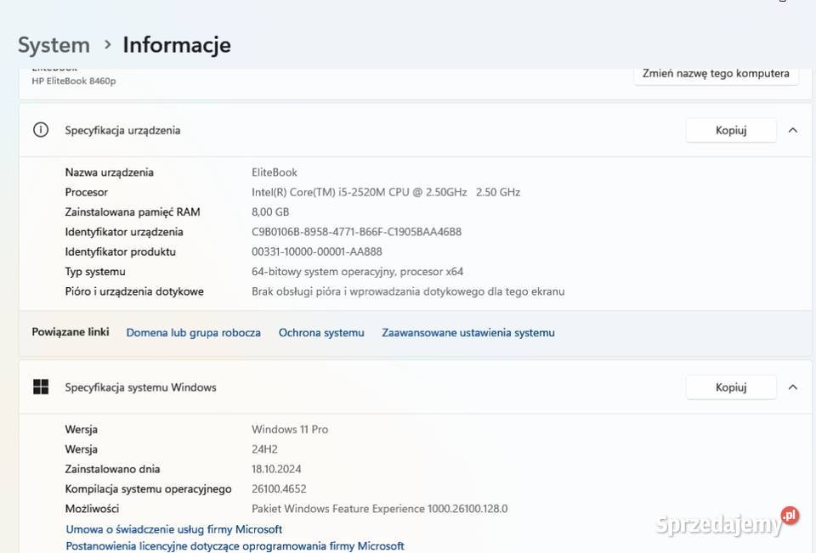The width and height of the screenshot is (816, 553).
Task: Open the Ochrona systemu link
Action: (321, 333)
